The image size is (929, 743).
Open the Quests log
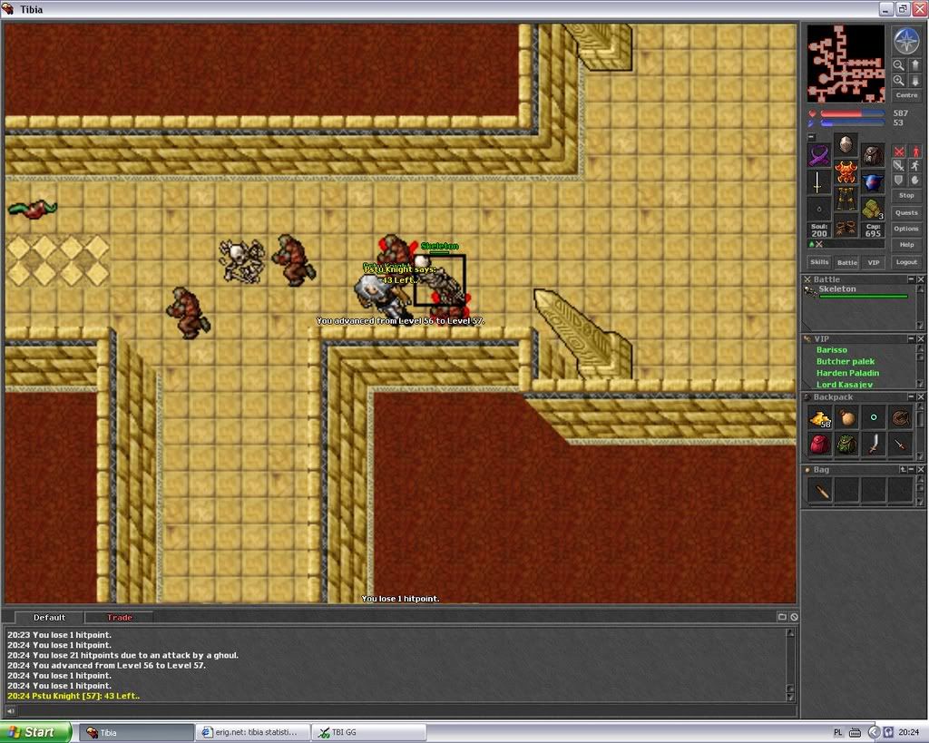click(x=906, y=212)
